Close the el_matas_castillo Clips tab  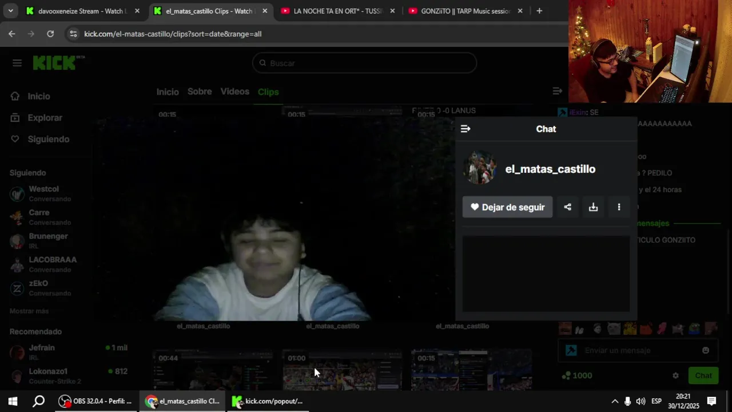(265, 11)
